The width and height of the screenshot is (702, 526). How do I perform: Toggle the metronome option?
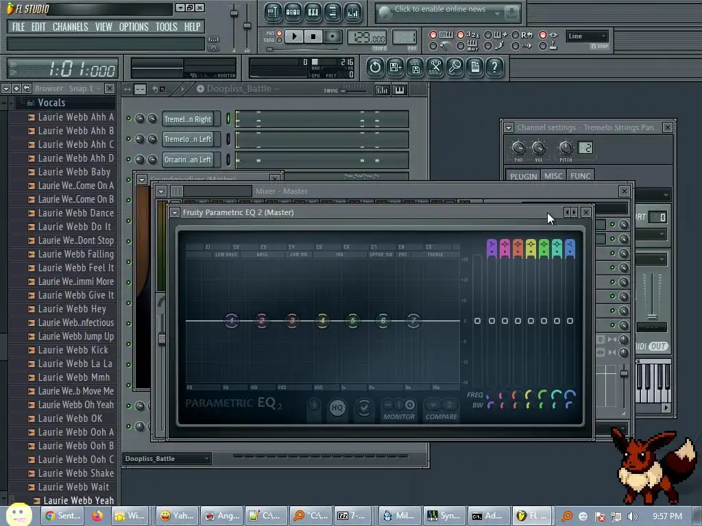tap(433, 46)
